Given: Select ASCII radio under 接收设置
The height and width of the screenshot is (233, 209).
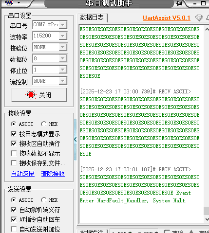Looking at the screenshot, I should (x=14, y=124).
